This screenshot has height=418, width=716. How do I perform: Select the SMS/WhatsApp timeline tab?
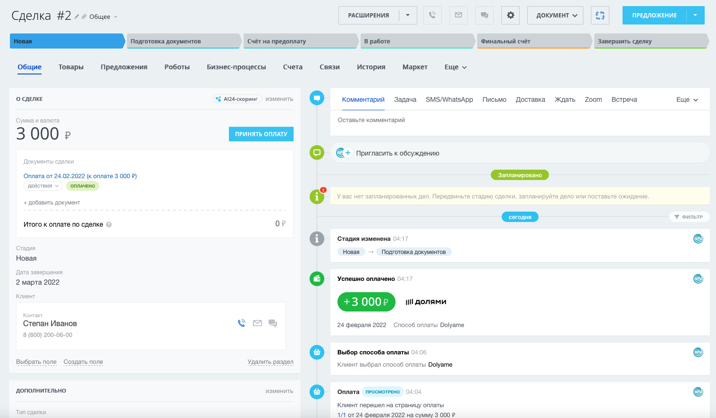tap(449, 99)
